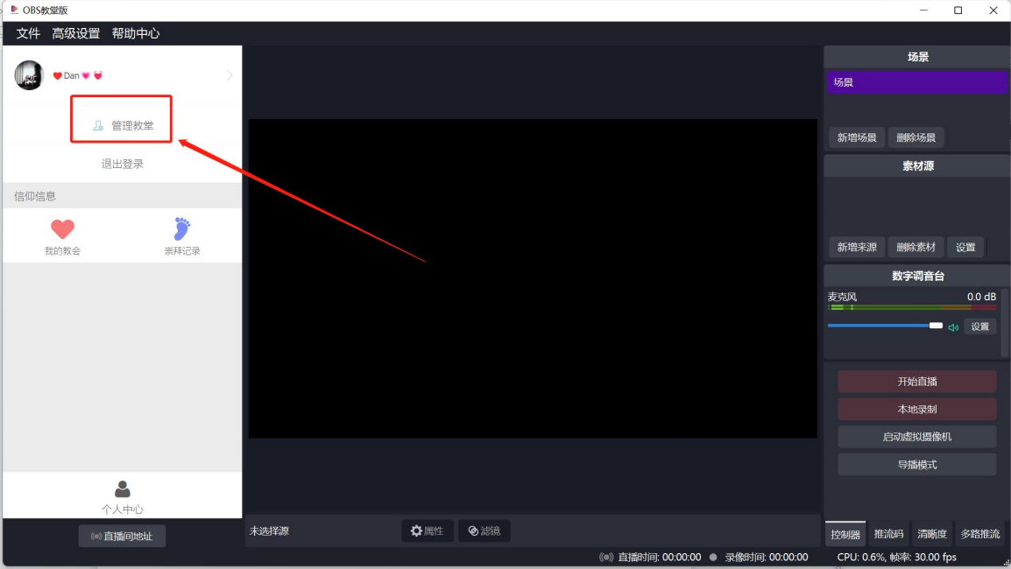Switch to the 推流码 tab
Image resolution: width=1011 pixels, height=569 pixels.
coord(888,533)
